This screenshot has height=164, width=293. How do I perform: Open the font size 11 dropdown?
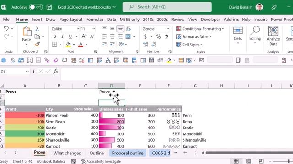pyautogui.click(x=93, y=29)
